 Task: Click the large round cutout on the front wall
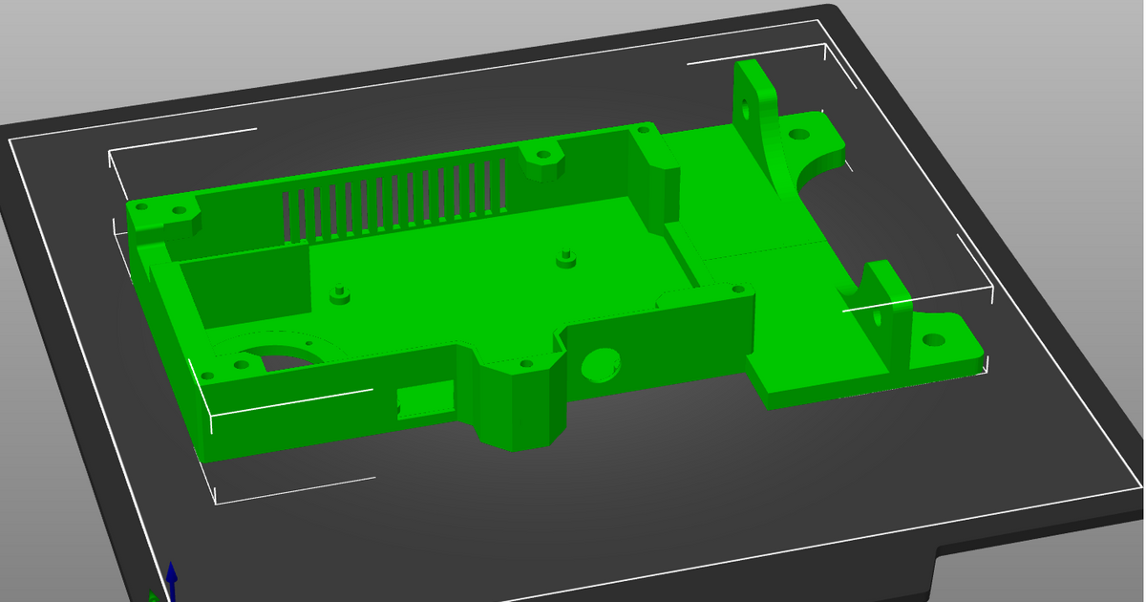[x=599, y=363]
